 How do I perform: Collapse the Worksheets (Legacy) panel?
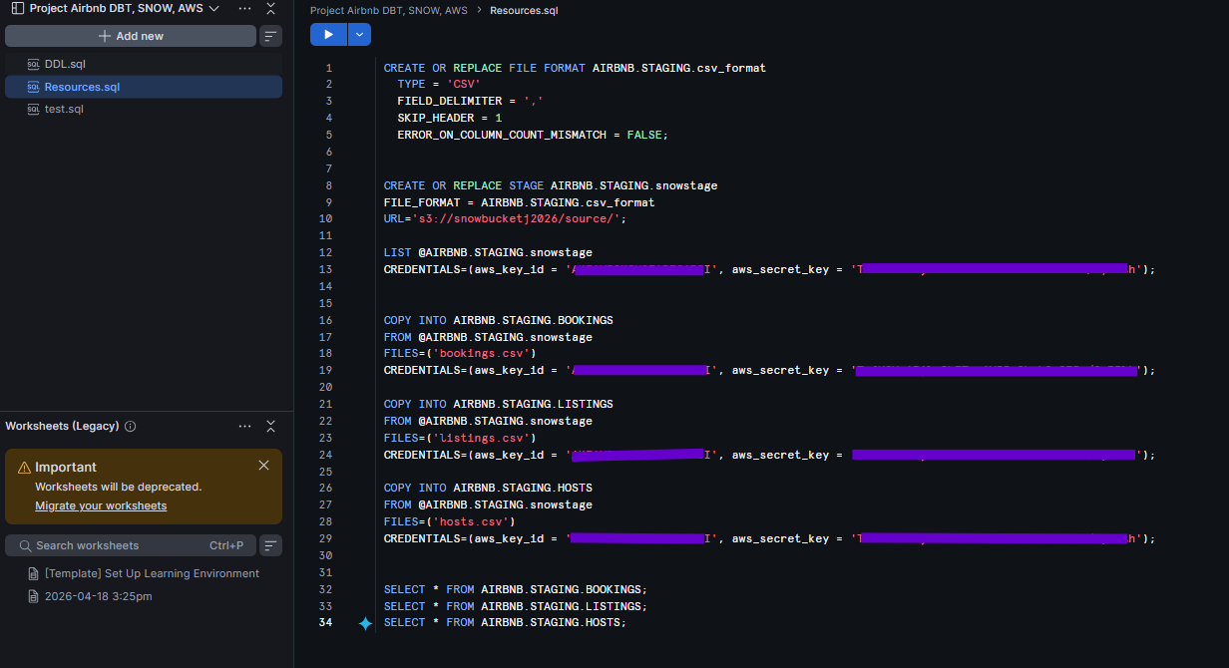[270, 426]
